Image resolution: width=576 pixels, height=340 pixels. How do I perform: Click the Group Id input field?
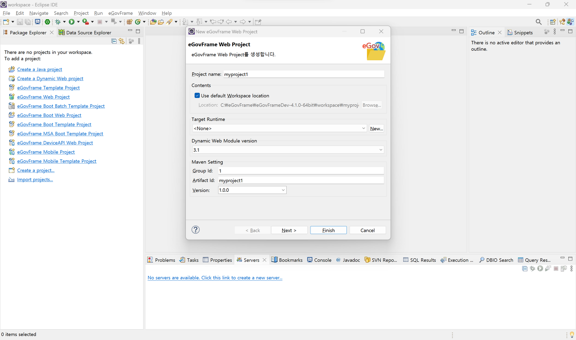[x=301, y=171]
